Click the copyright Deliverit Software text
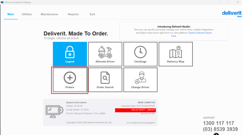The height and width of the screenshot is (135, 242). point(89,122)
